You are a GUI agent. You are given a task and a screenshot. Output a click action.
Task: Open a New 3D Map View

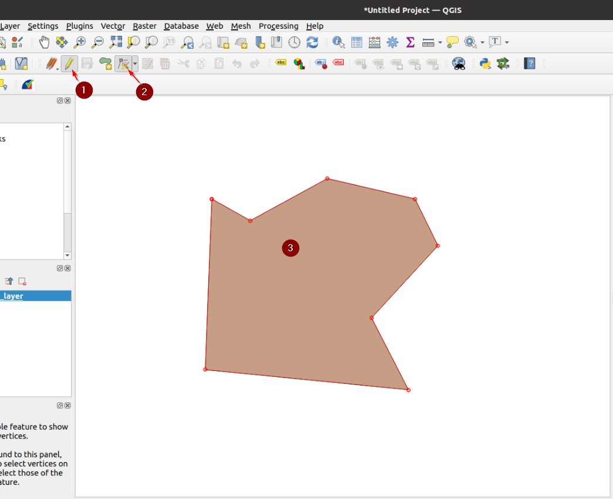pos(241,42)
